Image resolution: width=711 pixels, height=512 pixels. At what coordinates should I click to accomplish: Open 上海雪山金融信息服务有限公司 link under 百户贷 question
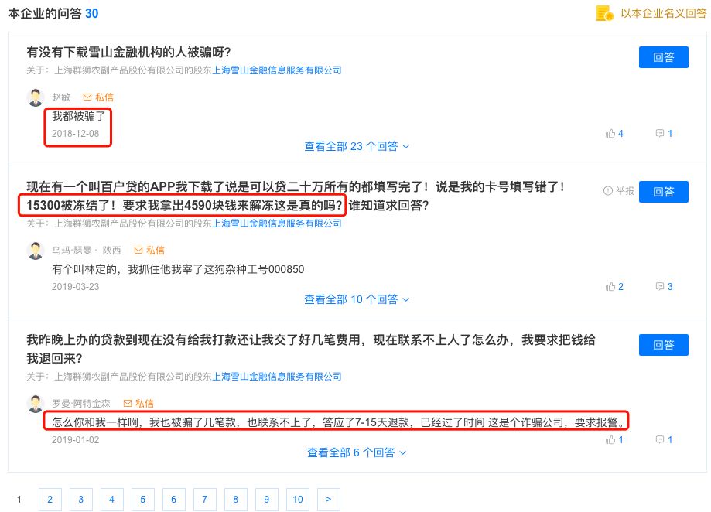[x=277, y=224]
